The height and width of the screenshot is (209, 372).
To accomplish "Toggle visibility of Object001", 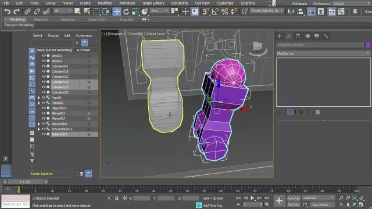I will pos(44,108).
